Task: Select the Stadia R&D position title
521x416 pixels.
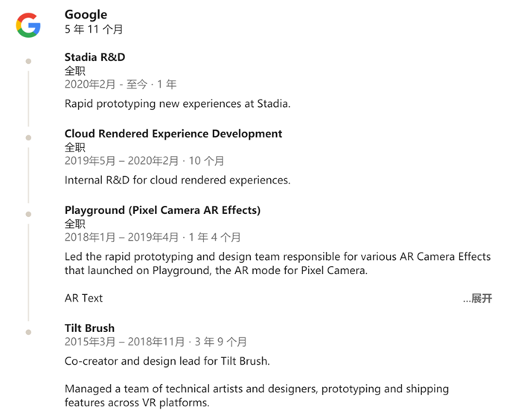Action: pos(95,57)
